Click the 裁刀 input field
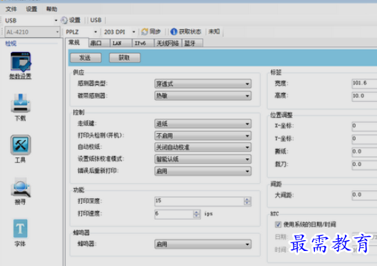Screen dimensions: 377x266 (364, 164)
